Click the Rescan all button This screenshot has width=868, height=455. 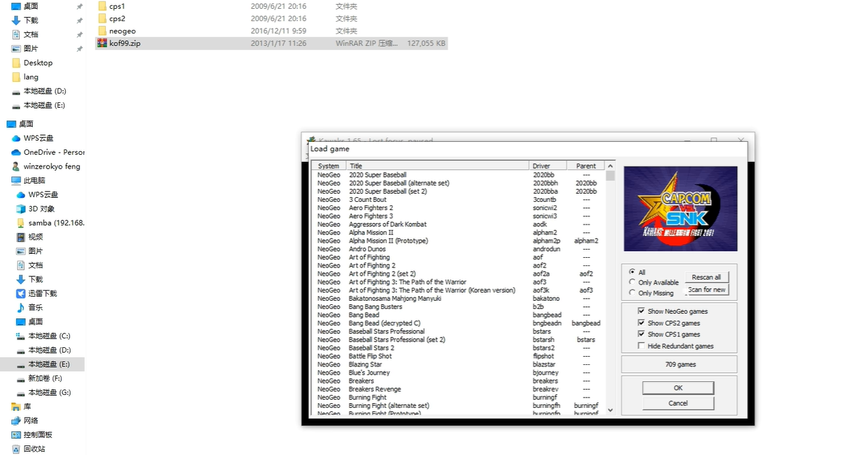click(706, 278)
